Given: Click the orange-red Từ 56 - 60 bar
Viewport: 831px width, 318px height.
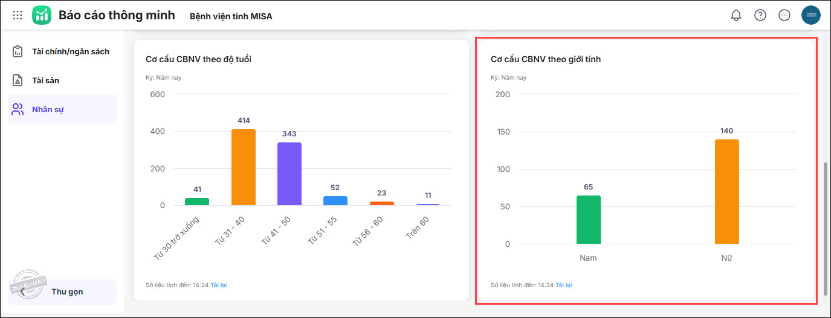Looking at the screenshot, I should pos(382,203).
